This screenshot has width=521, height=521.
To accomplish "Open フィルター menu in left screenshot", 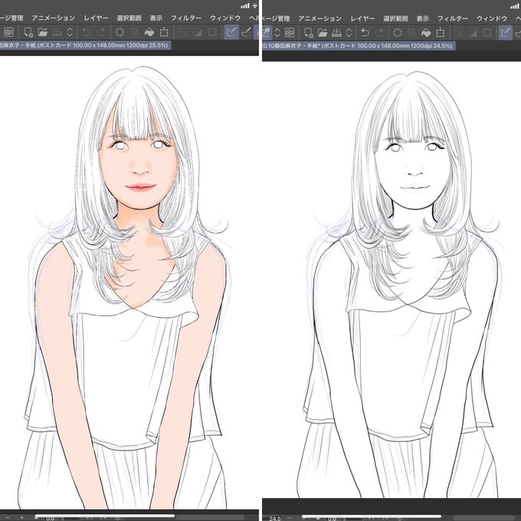I will click(186, 18).
